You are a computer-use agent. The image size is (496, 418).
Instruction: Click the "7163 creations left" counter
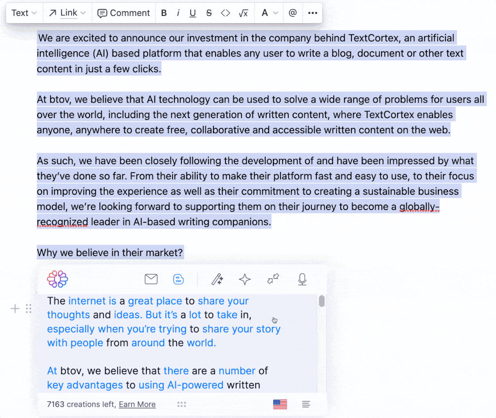pyautogui.click(x=81, y=404)
